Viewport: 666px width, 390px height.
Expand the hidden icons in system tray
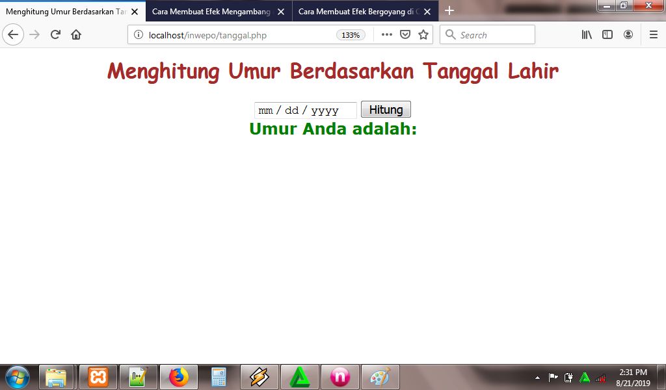[x=537, y=376]
